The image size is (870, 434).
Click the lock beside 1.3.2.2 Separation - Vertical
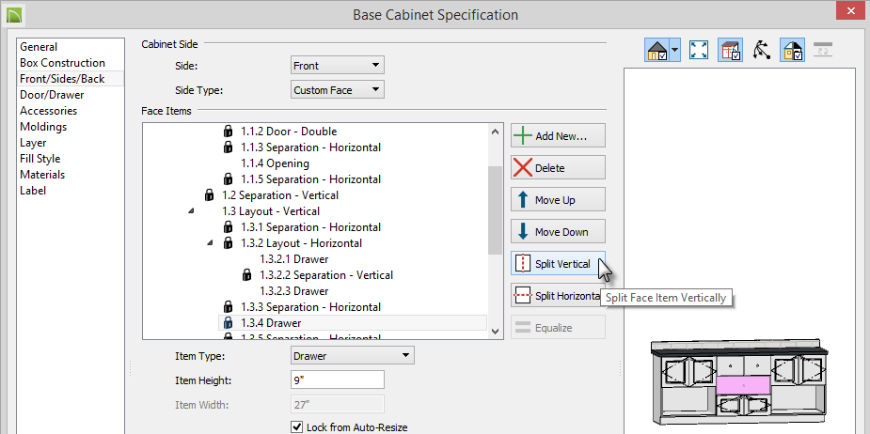click(247, 275)
